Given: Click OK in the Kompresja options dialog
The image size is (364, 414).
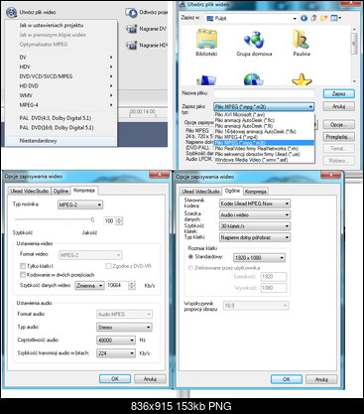Looking at the screenshot, I should coord(115,379).
